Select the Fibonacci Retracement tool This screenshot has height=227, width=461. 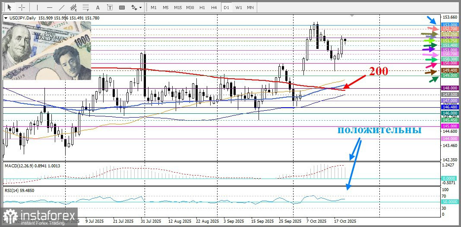tap(86, 7)
